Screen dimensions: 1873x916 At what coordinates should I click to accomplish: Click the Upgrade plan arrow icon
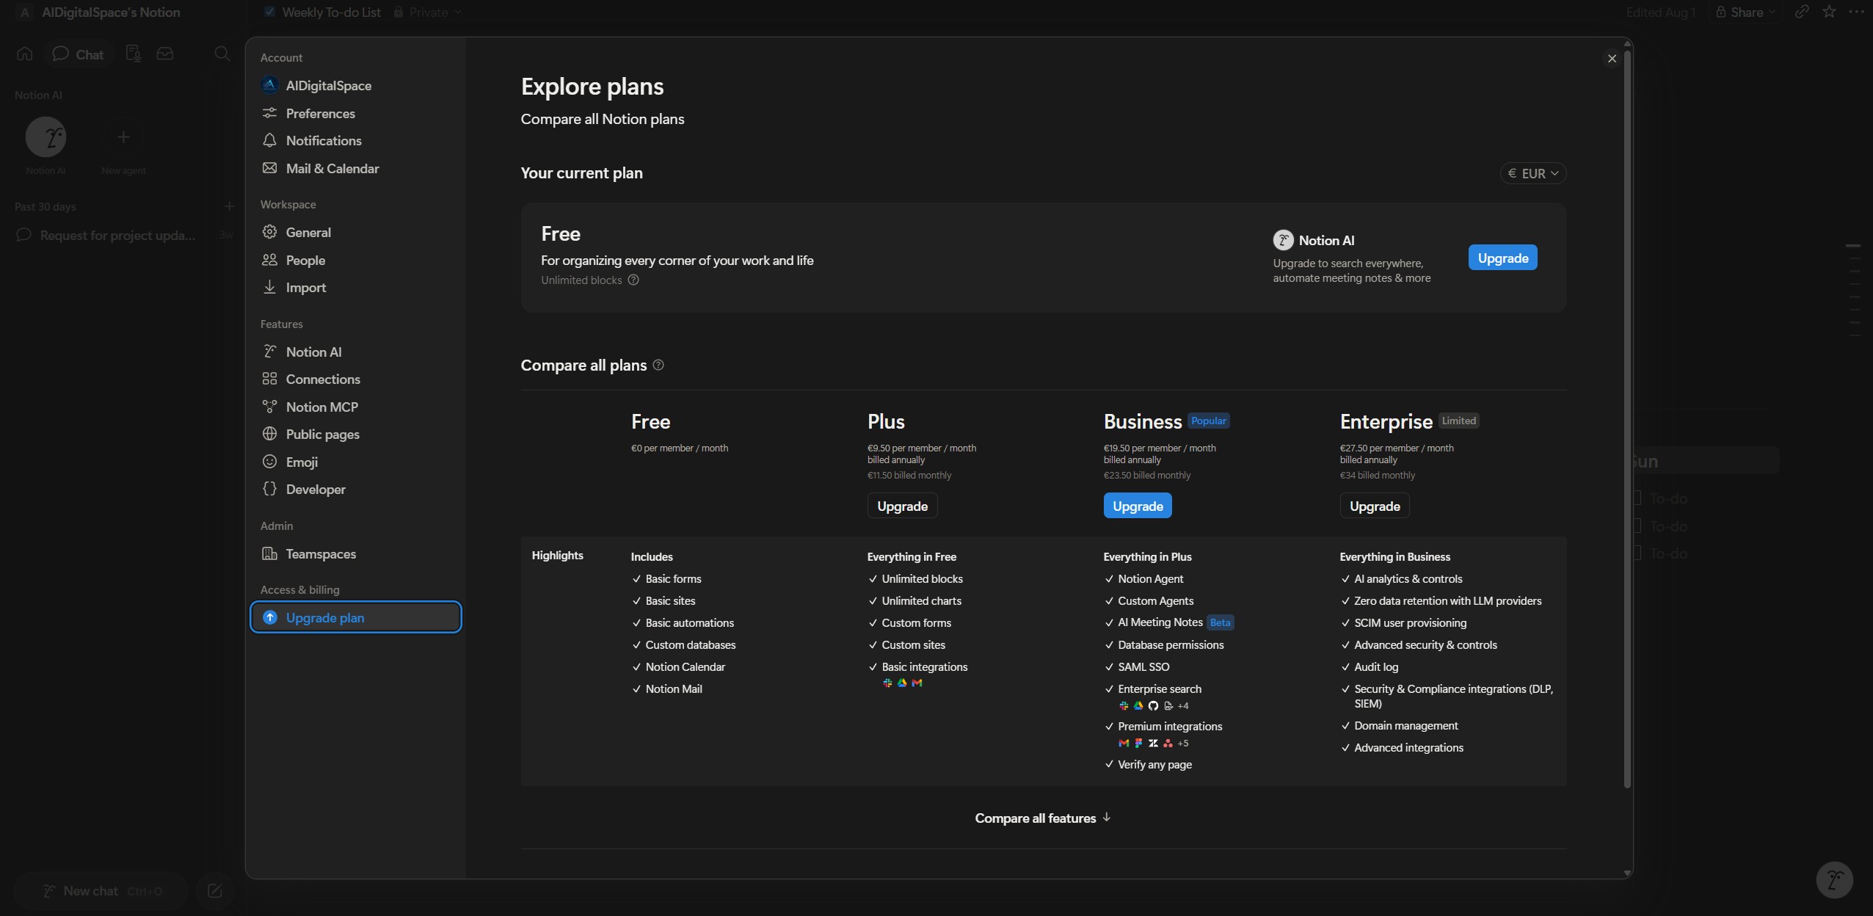click(x=269, y=617)
